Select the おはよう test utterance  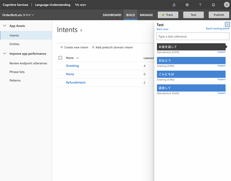coord(191,61)
